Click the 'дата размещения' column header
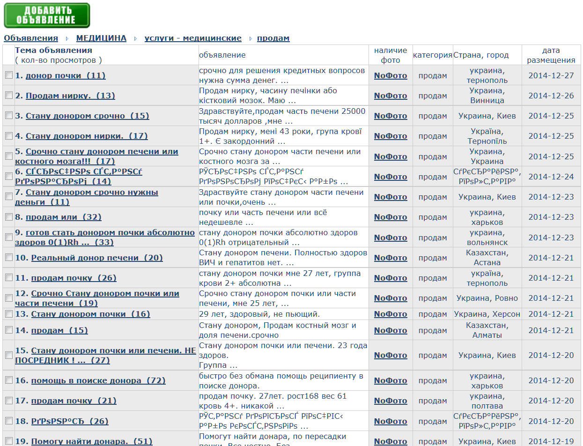583x446 pixels. [551, 55]
